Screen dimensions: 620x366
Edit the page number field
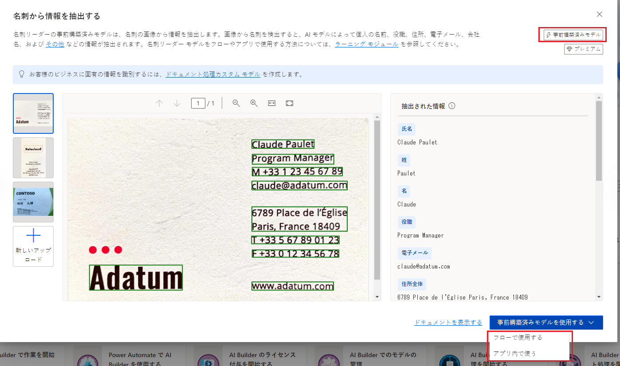coord(198,103)
